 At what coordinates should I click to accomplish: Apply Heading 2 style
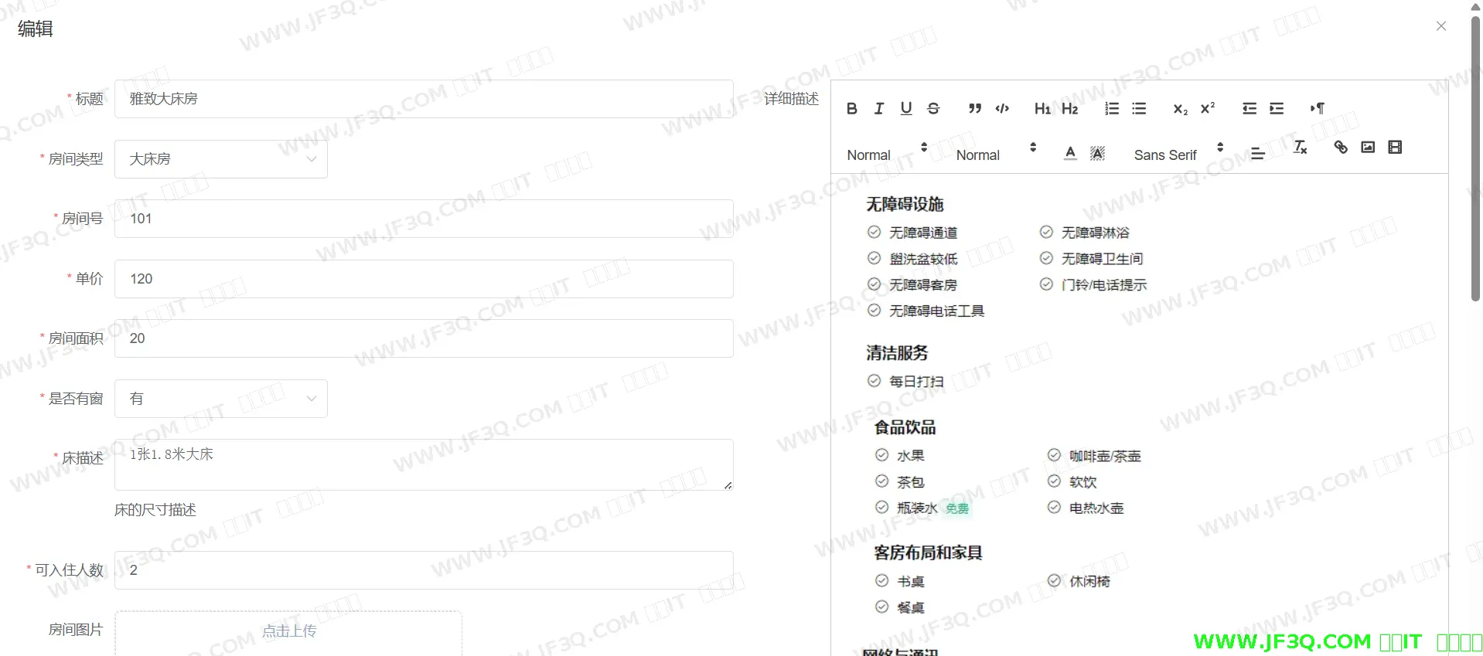pyautogui.click(x=1069, y=109)
